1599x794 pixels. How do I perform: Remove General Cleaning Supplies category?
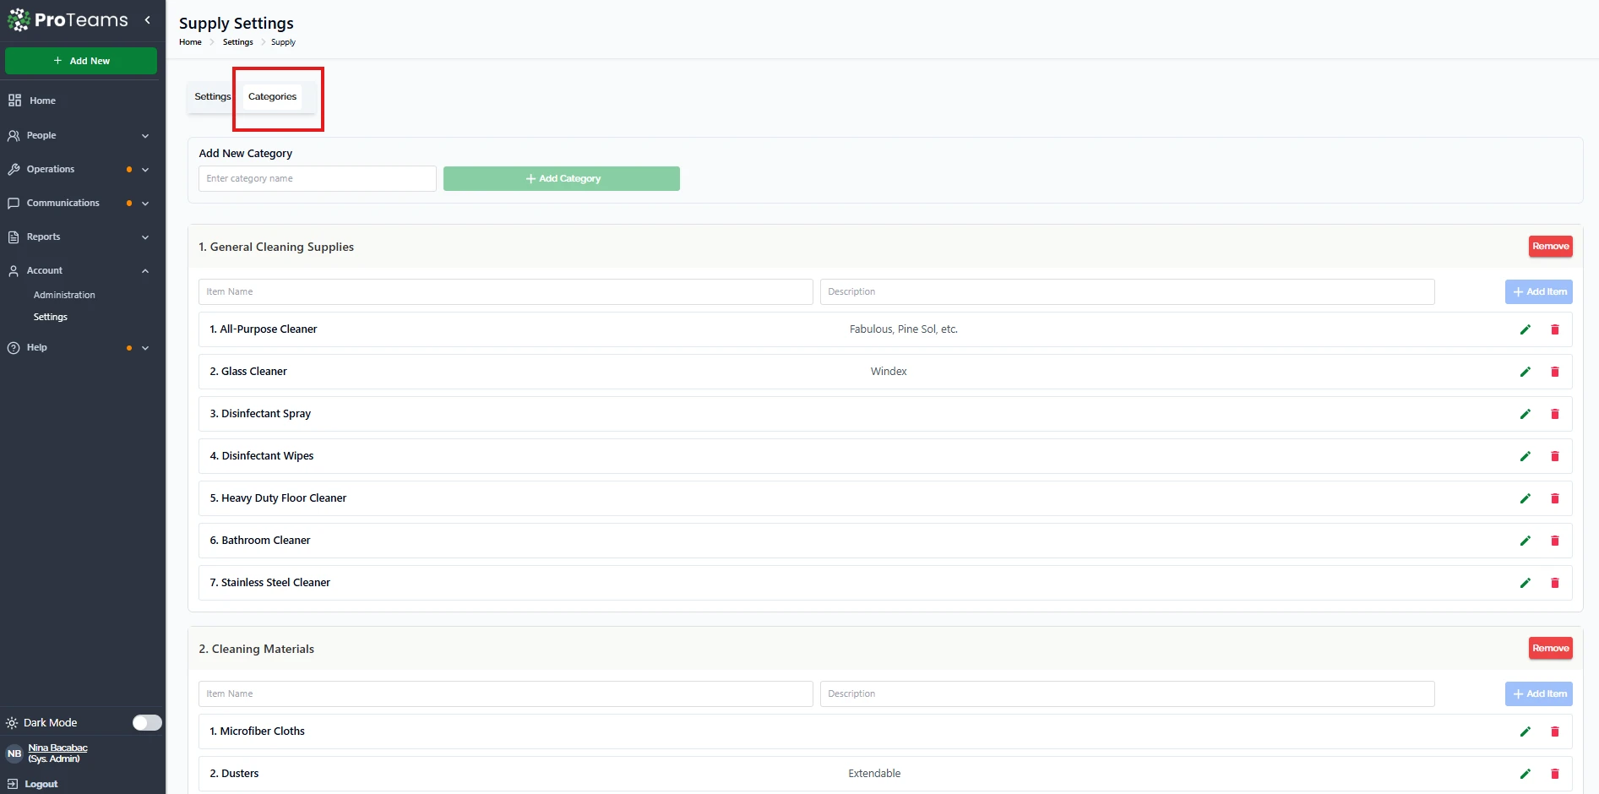pyautogui.click(x=1550, y=247)
